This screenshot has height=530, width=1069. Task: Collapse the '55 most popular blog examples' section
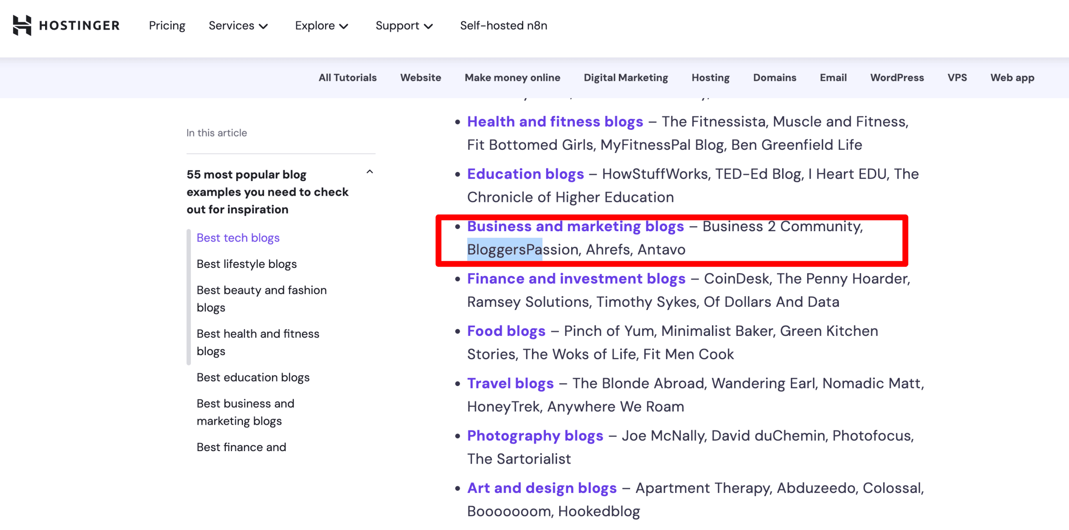(369, 172)
